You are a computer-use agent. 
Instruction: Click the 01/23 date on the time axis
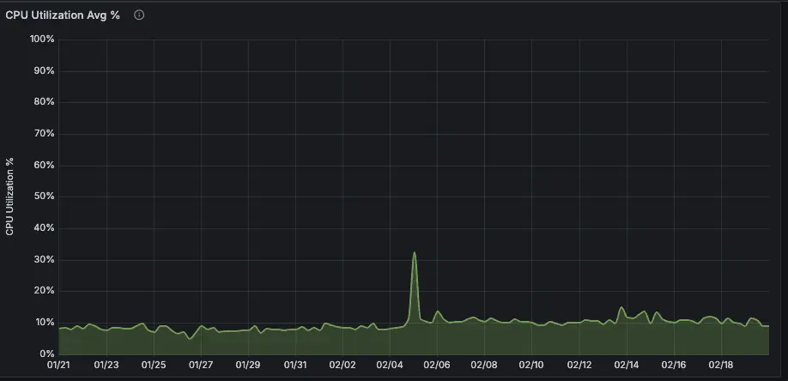106,366
